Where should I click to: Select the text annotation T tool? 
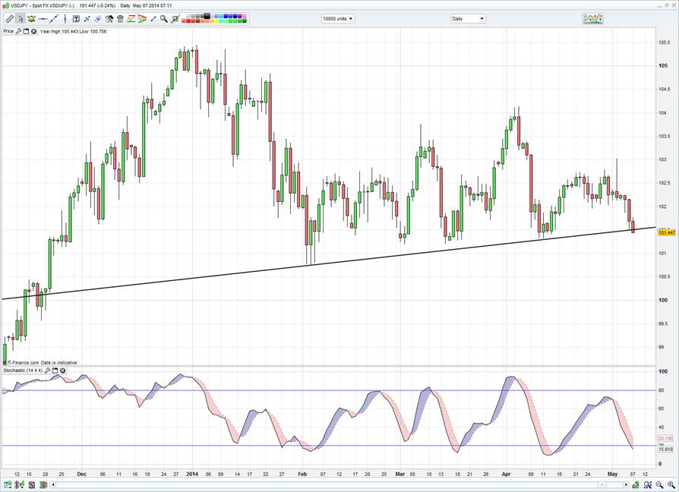click(76, 19)
